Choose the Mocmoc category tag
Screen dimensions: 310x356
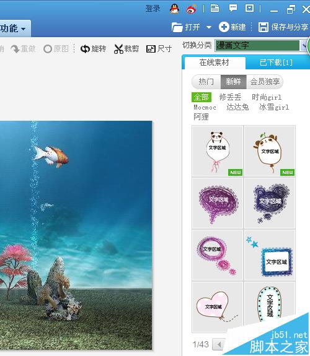(205, 107)
